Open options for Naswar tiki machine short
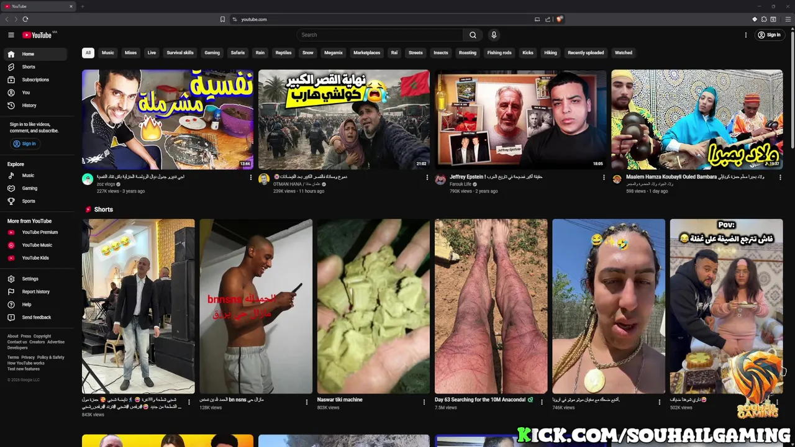The width and height of the screenshot is (795, 447). 424,402
